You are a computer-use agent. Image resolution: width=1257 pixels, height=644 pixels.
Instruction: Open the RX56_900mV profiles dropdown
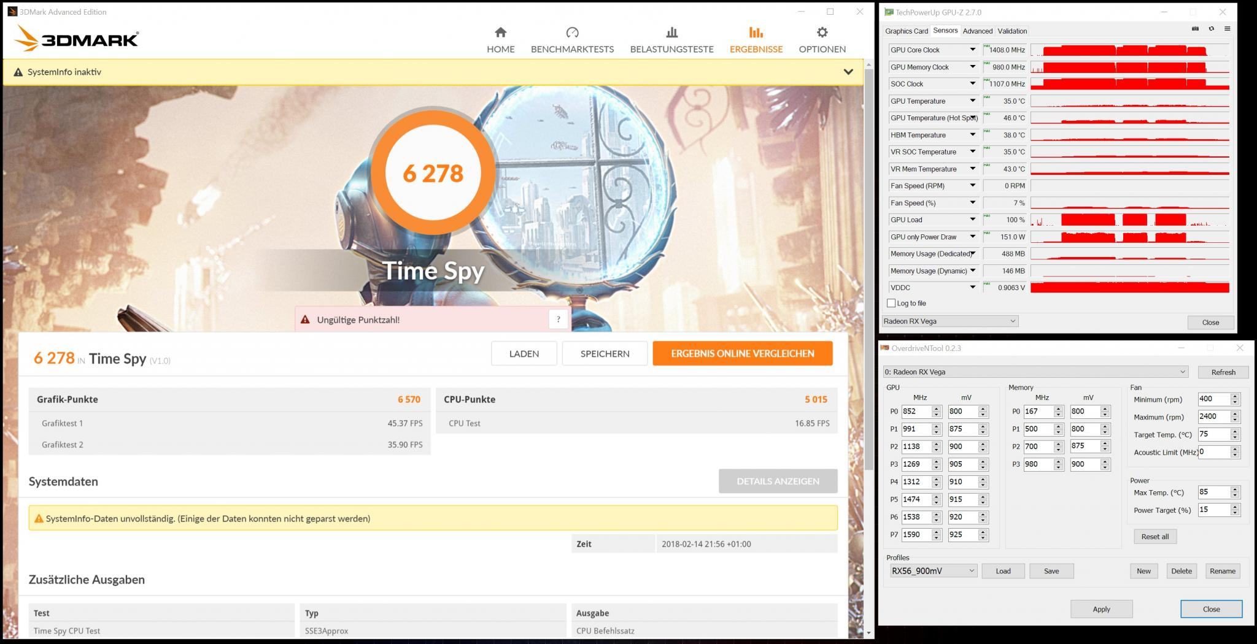tap(933, 570)
